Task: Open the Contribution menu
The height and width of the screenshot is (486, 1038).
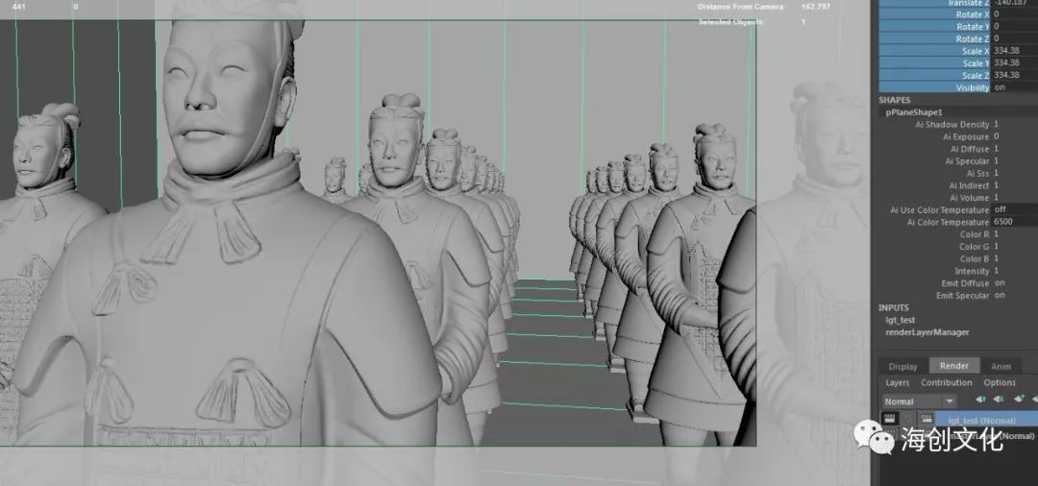Action: click(947, 382)
